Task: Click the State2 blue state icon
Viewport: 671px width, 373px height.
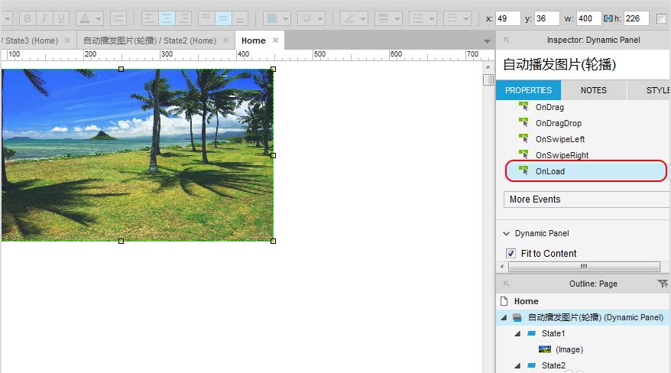Action: tap(531, 365)
